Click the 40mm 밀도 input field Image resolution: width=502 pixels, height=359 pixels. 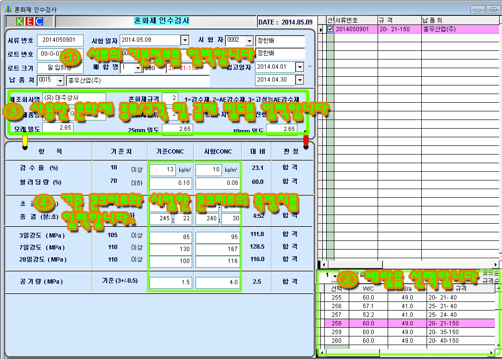pos(282,129)
